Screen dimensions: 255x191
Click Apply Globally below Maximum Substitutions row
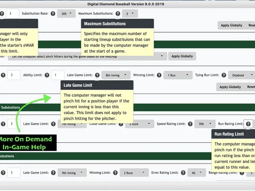(231, 25)
